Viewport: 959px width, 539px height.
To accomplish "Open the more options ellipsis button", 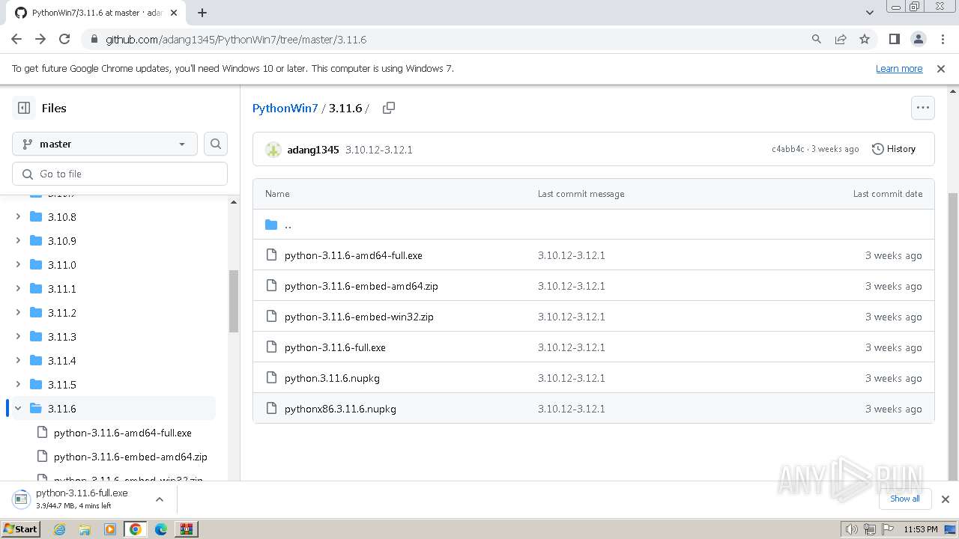I will click(923, 108).
